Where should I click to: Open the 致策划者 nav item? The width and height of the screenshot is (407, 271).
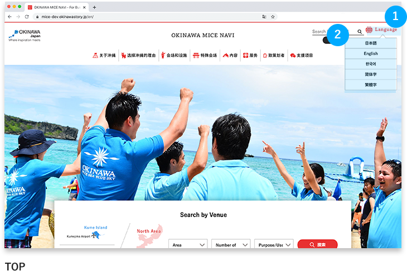point(274,55)
